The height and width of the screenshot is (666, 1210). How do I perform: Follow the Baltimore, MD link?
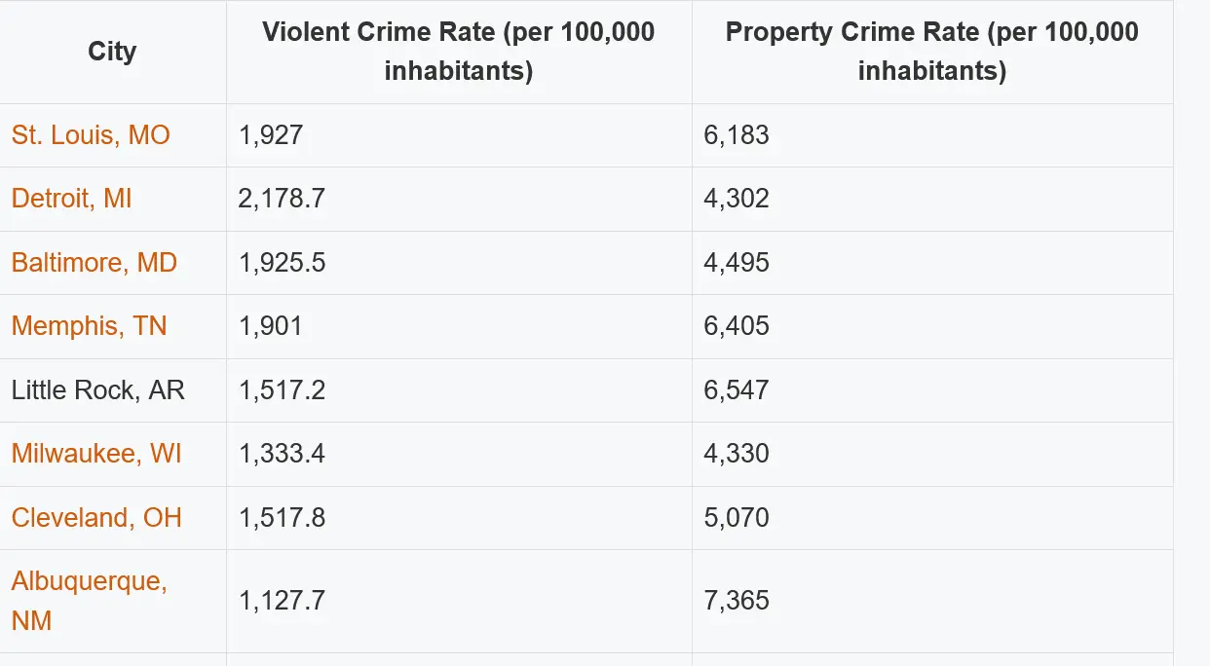[x=94, y=263]
